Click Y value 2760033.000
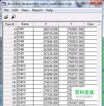Screen dimensions: 104x106 click(71, 41)
